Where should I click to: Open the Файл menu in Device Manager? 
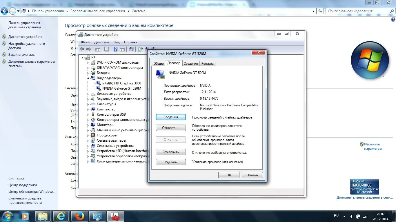(x=85, y=42)
